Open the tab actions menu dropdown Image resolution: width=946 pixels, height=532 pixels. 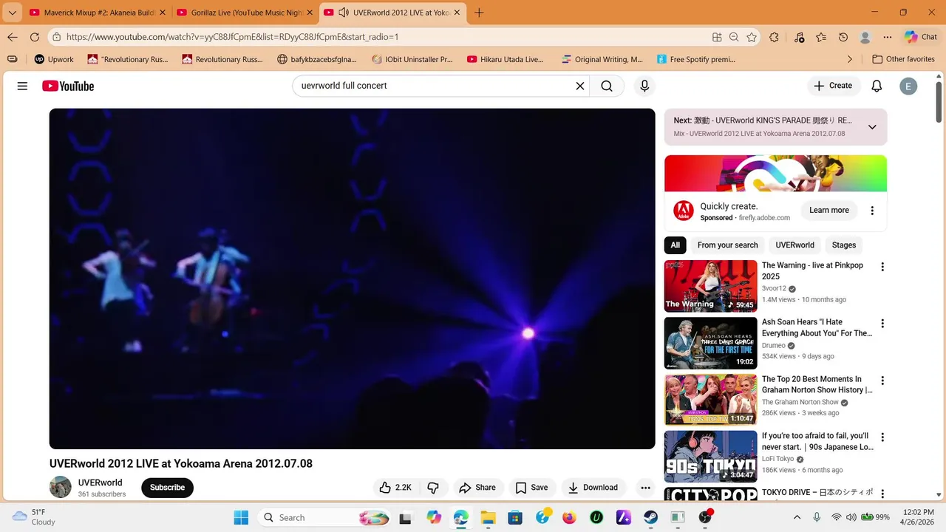(12, 13)
